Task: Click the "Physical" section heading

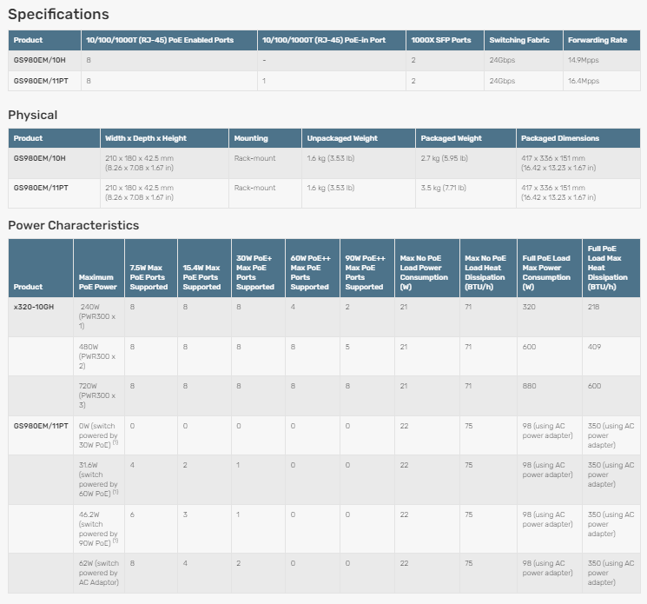Action: [x=33, y=115]
